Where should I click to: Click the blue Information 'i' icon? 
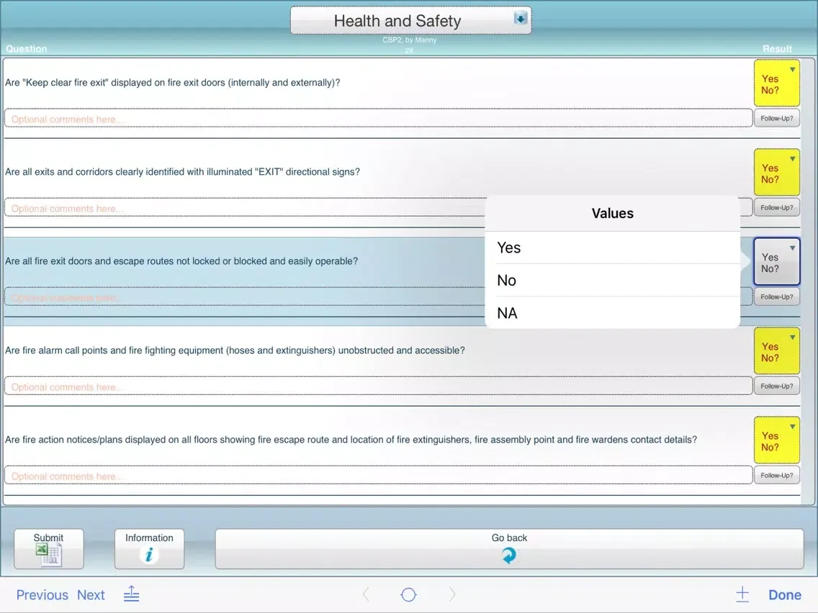pyautogui.click(x=149, y=555)
